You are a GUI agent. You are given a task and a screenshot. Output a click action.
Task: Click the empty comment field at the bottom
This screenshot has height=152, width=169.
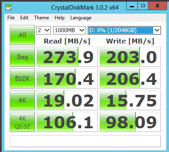point(85,141)
